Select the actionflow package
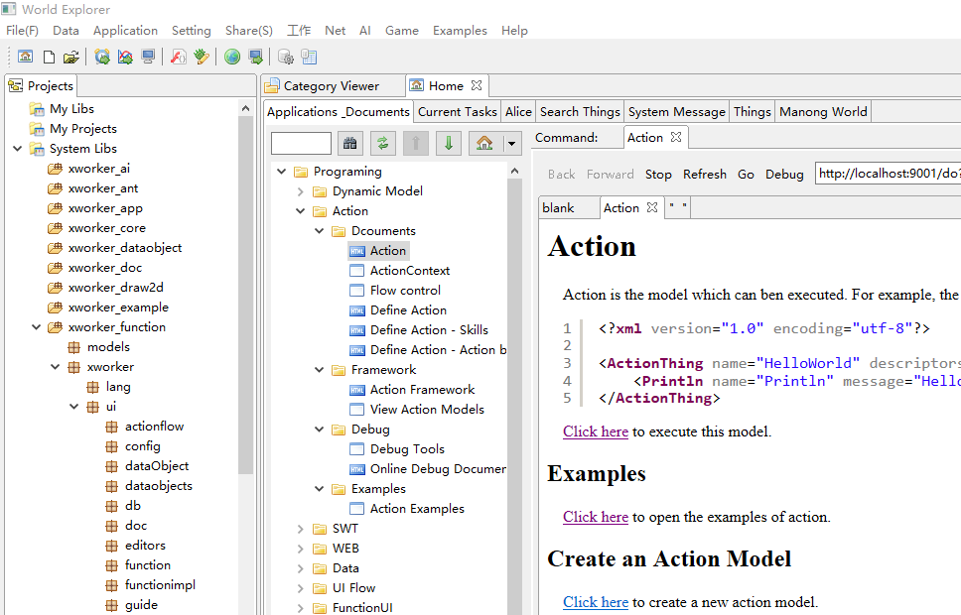Screen dimensions: 961x615 (155, 427)
